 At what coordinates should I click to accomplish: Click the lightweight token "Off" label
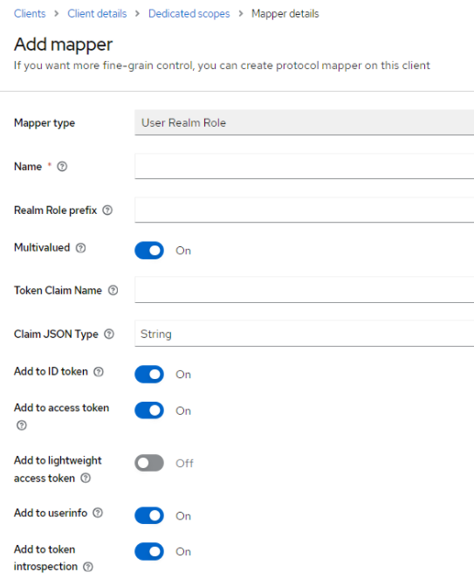(x=184, y=463)
